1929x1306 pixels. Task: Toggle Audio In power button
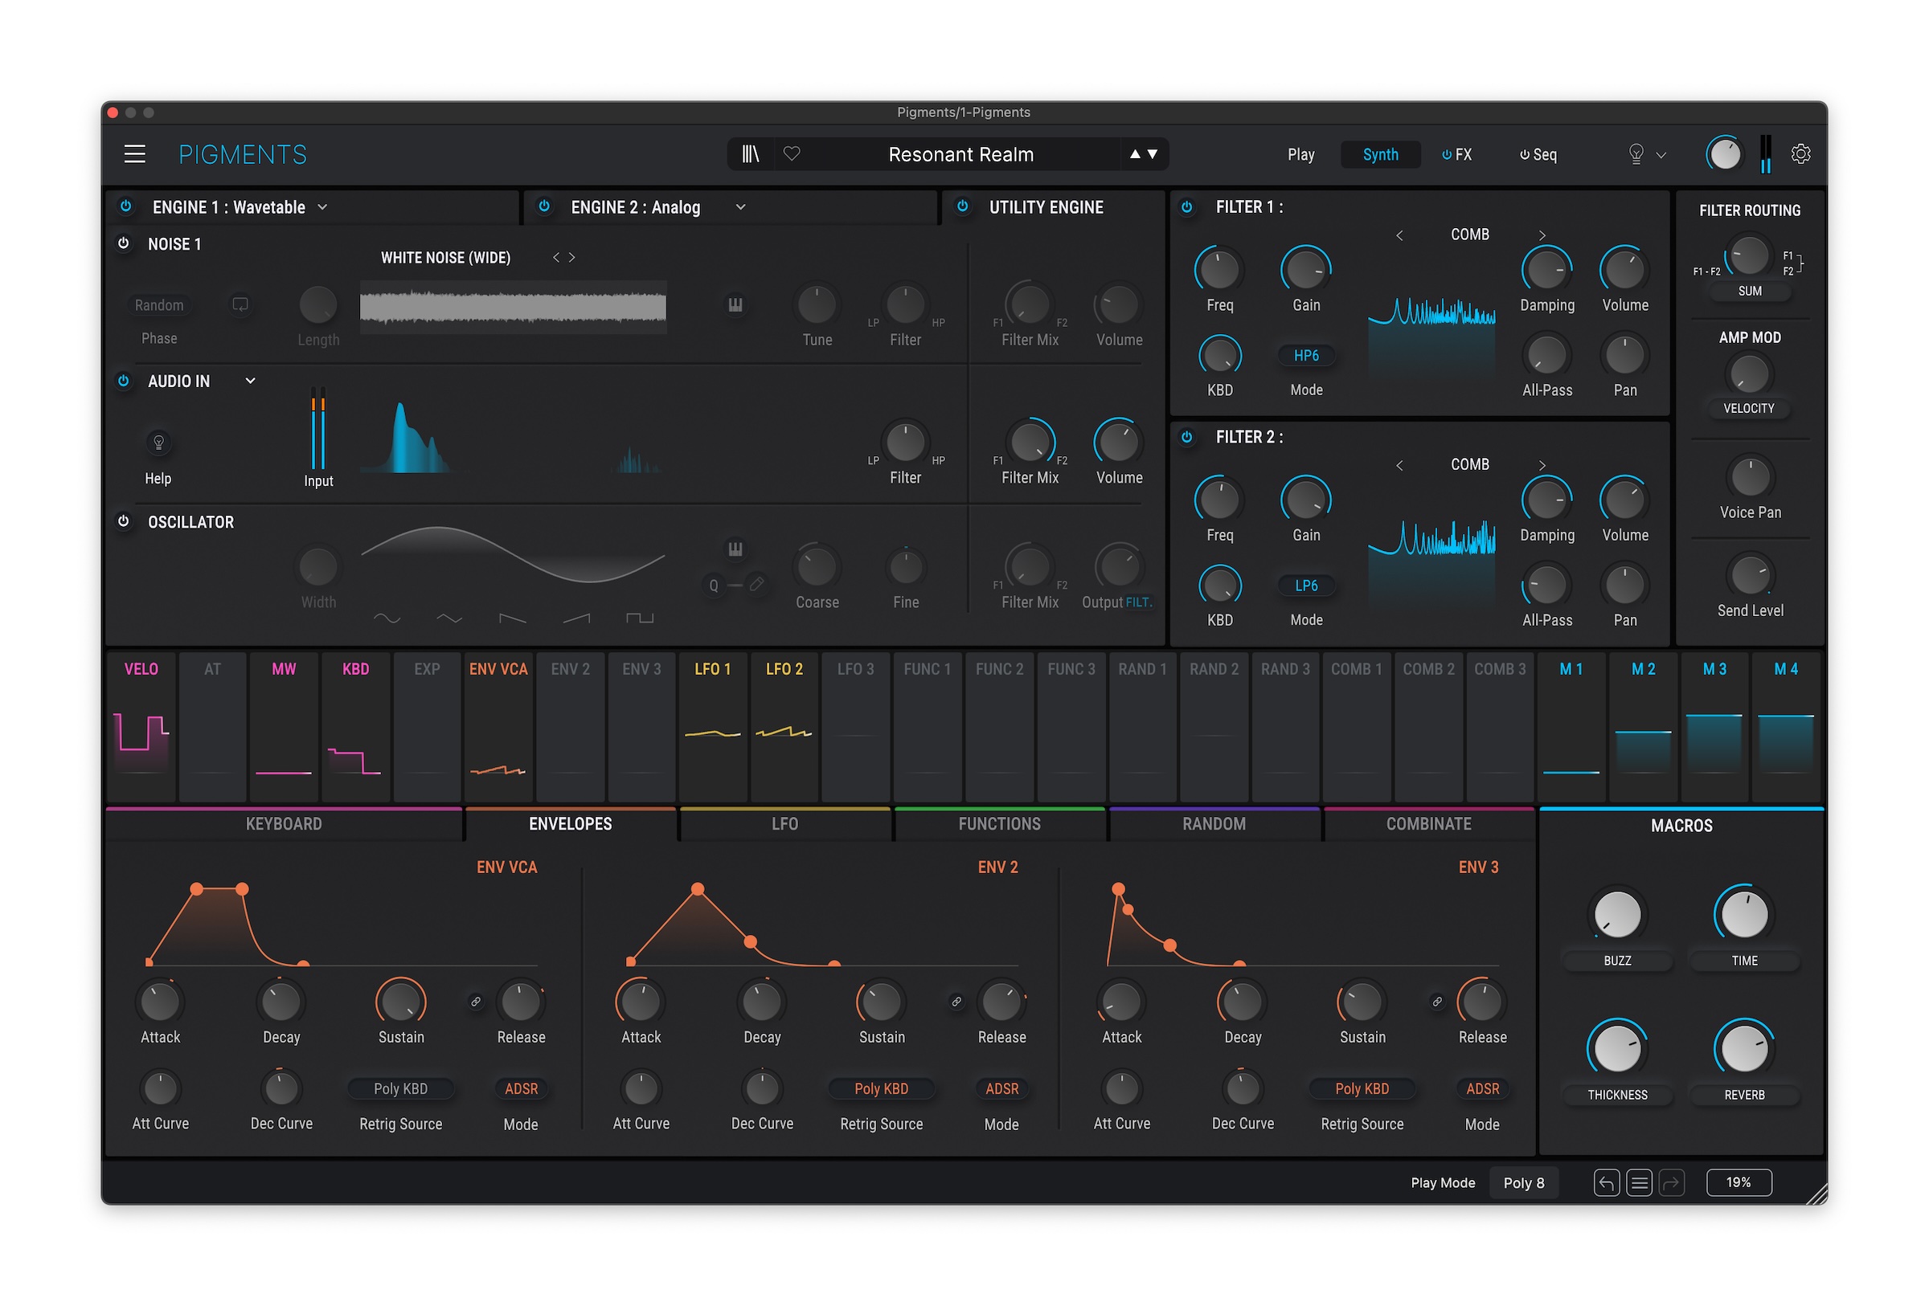tap(124, 381)
